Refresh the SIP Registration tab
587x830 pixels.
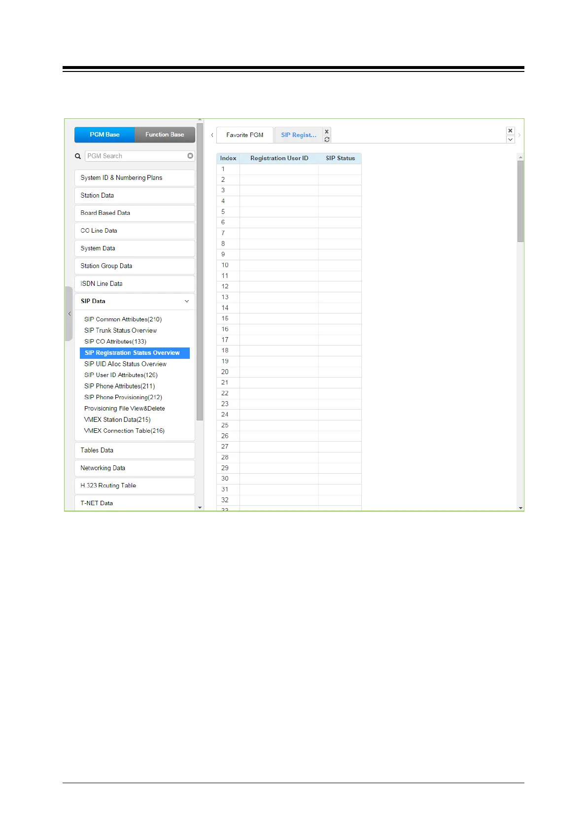[327, 139]
